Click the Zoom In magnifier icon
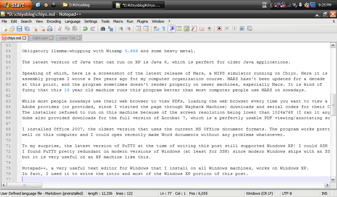 point(120,29)
